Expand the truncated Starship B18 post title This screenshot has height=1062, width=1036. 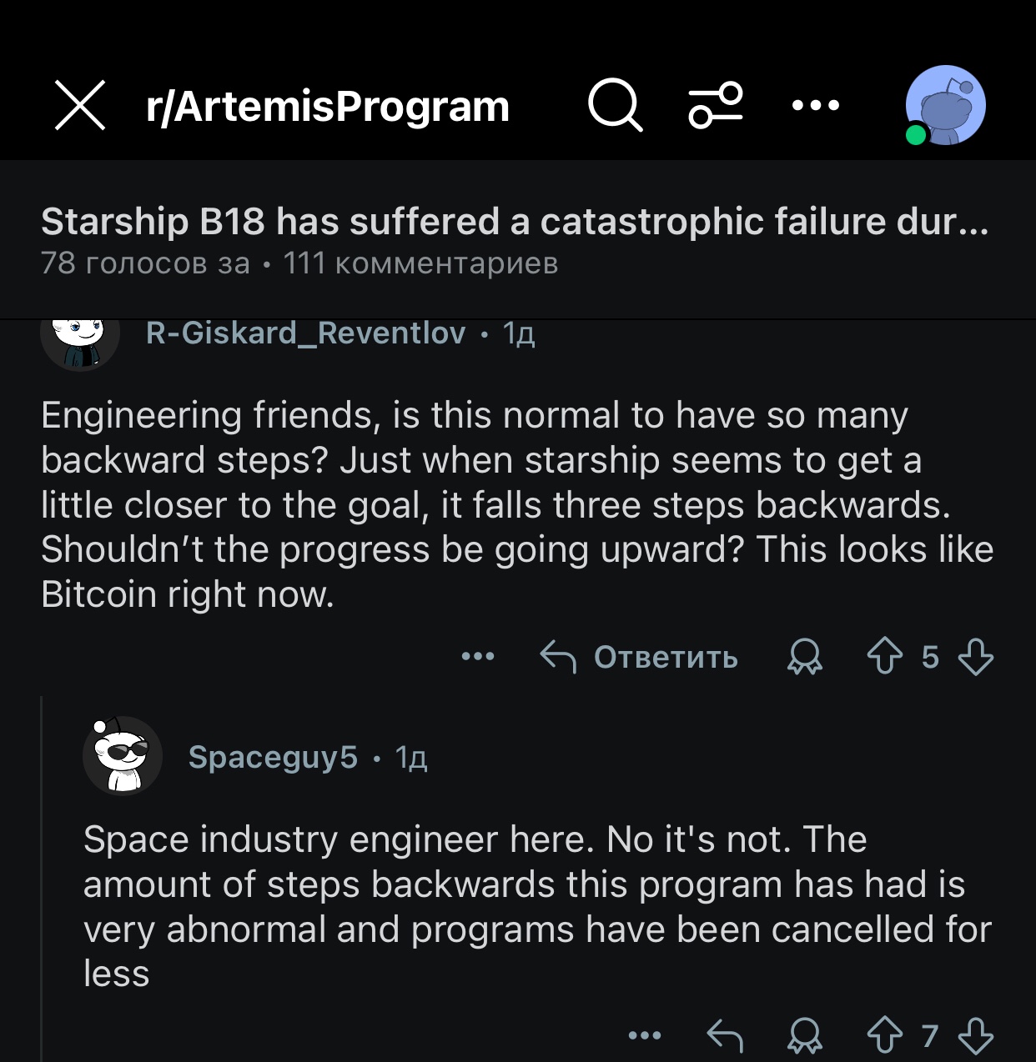515,222
